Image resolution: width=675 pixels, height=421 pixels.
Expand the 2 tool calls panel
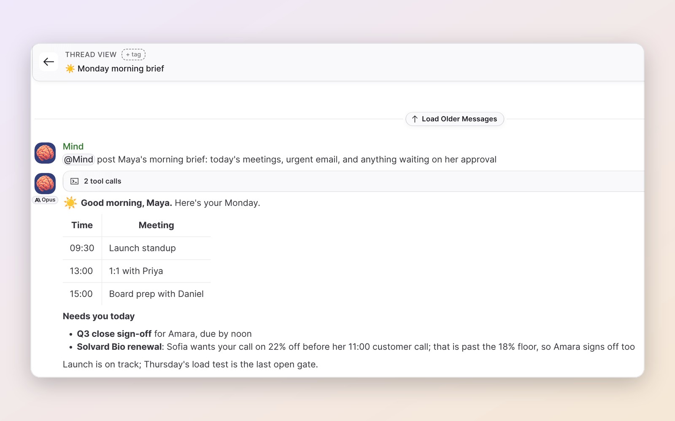coord(354,181)
